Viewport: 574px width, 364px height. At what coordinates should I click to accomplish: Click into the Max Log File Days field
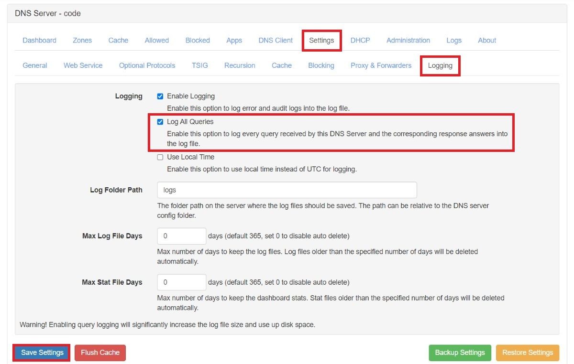tap(182, 236)
